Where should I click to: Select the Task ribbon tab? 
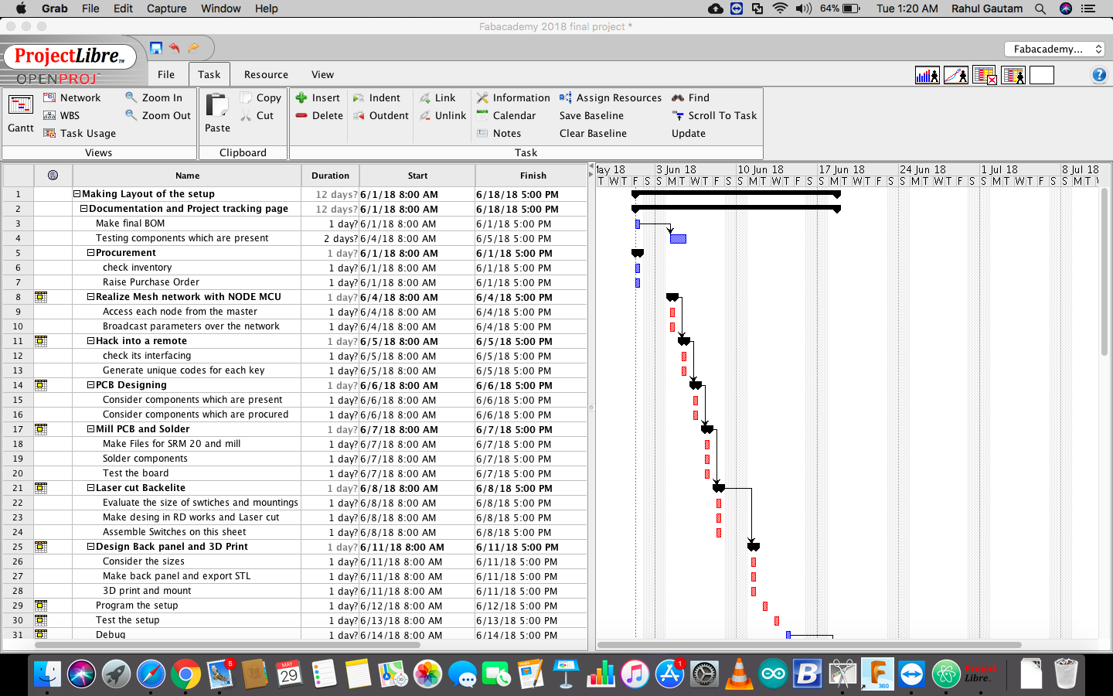coord(209,75)
